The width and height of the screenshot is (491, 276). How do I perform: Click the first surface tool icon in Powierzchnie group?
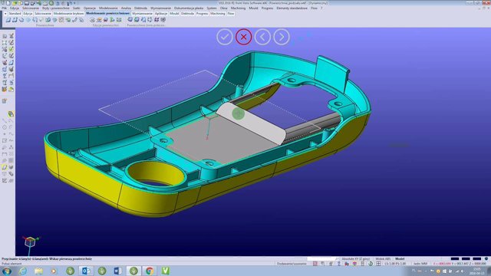point(8,20)
